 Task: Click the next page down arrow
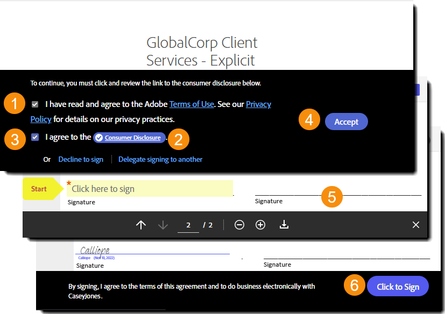(163, 225)
